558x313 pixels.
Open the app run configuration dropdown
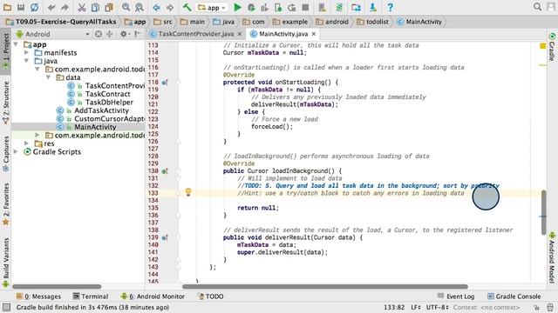pyautogui.click(x=212, y=8)
